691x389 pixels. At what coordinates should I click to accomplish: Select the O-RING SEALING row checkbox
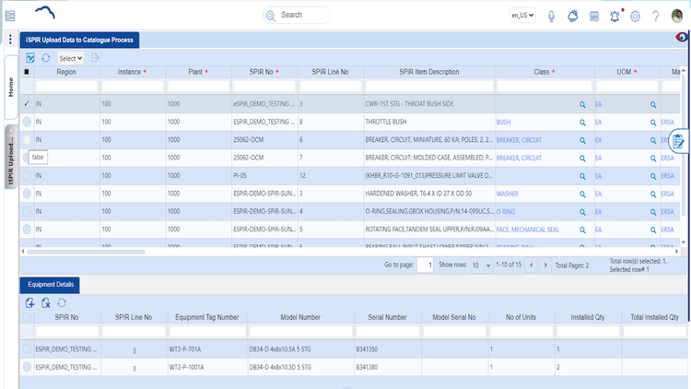(x=27, y=211)
